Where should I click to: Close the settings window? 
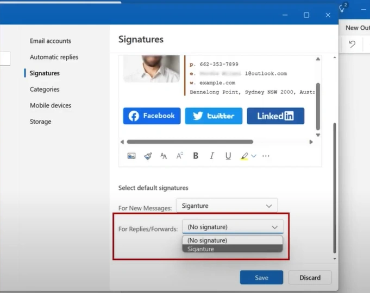click(328, 15)
